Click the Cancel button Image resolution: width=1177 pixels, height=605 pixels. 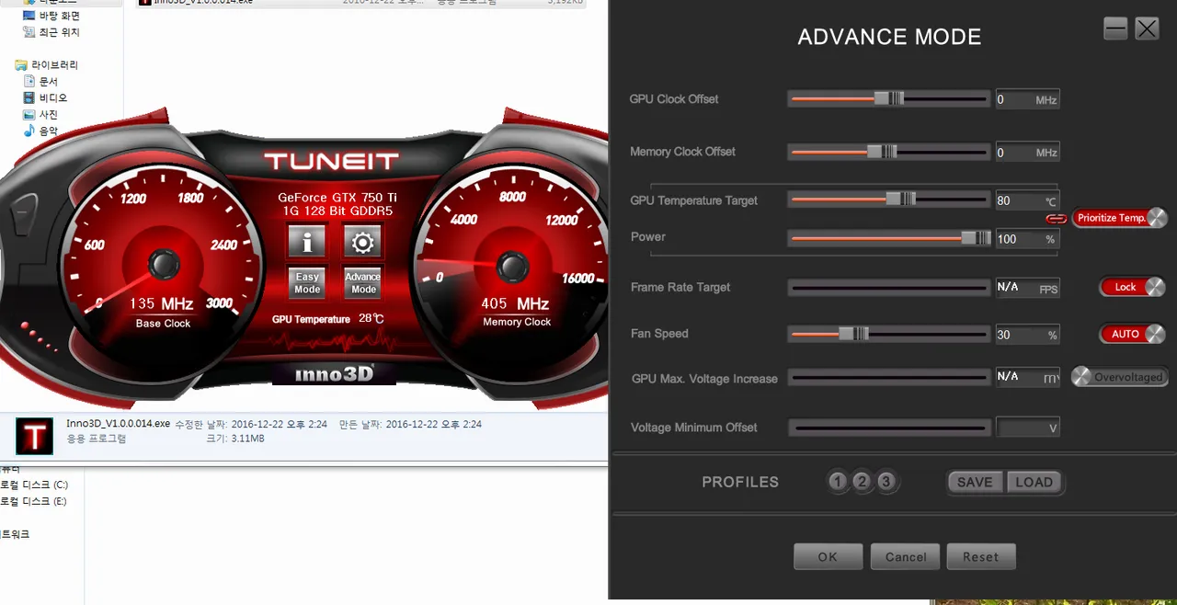click(906, 556)
